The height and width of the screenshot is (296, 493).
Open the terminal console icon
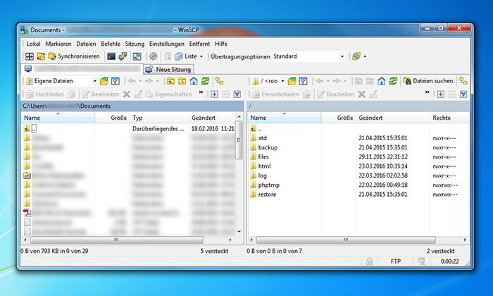tap(111, 56)
